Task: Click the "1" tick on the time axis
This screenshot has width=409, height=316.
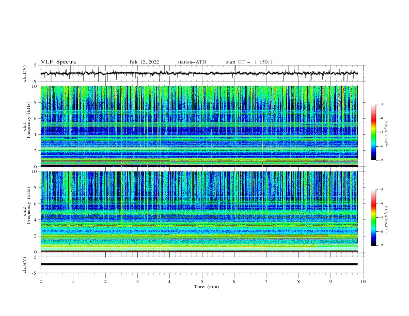Action: tap(73, 281)
